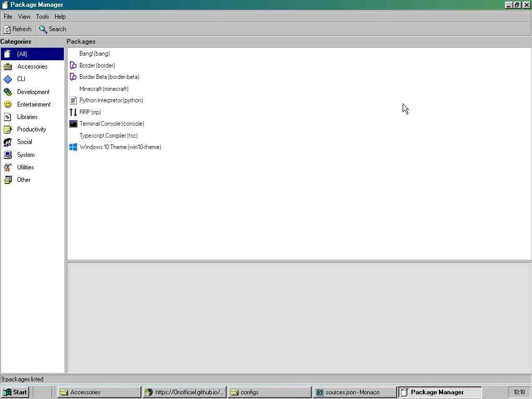Select the Development category icon

7,92
